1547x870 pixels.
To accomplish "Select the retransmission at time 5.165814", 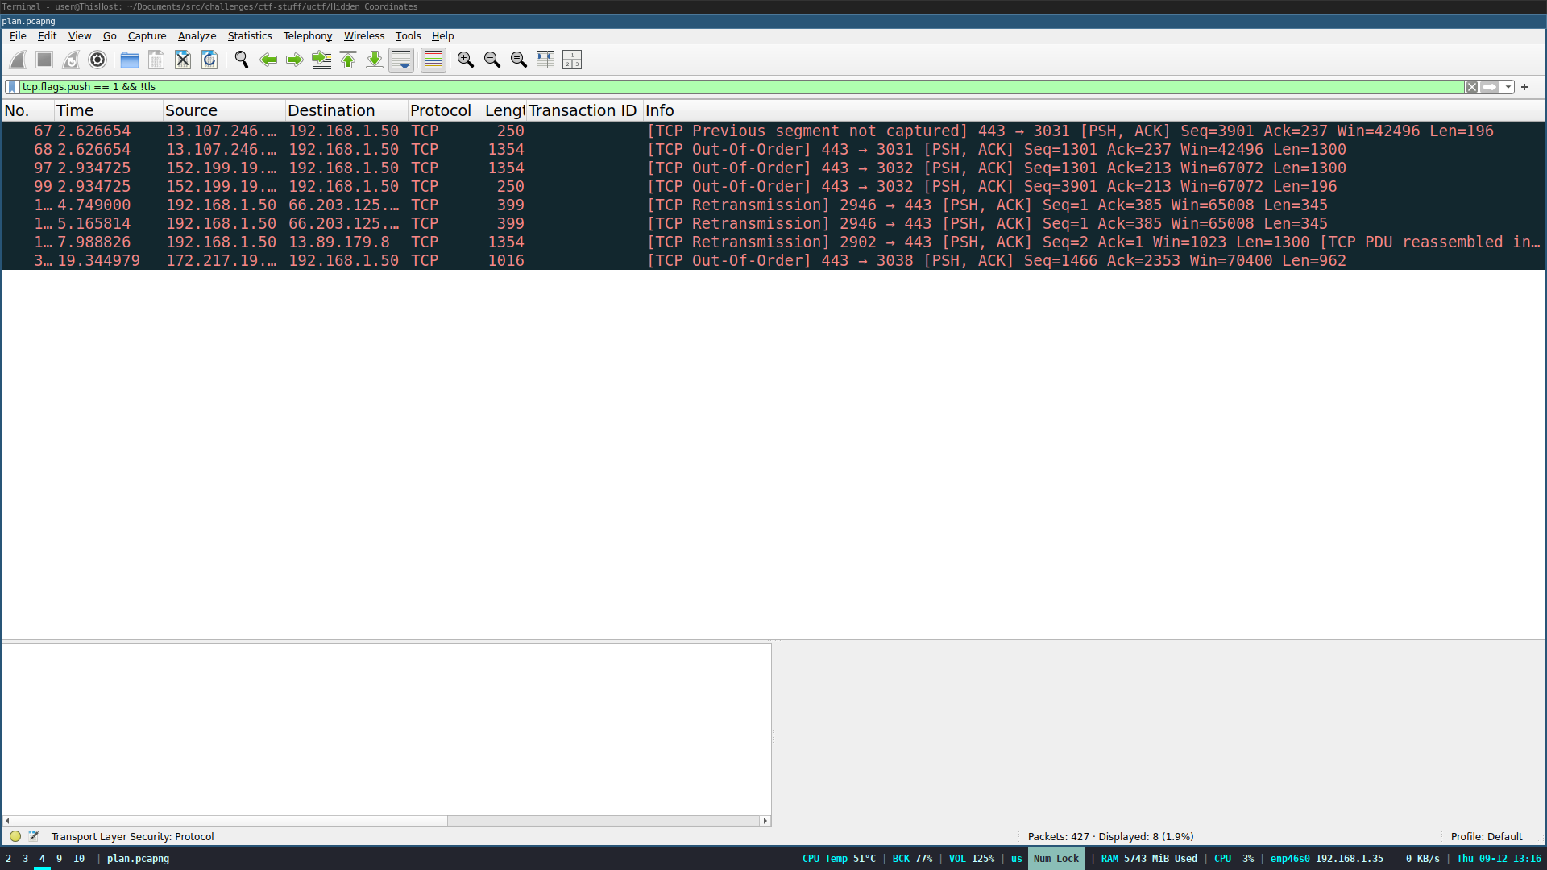I will coord(773,223).
